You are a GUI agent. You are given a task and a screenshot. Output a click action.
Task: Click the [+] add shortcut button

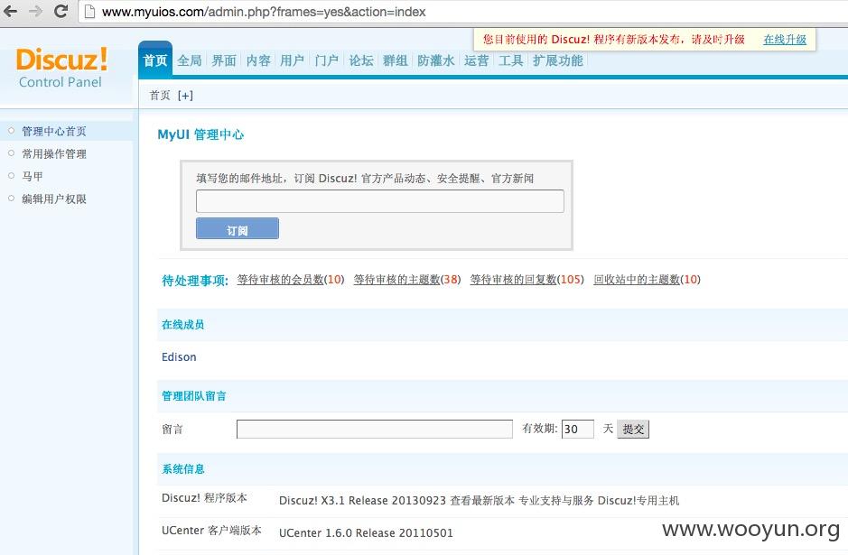(x=185, y=96)
